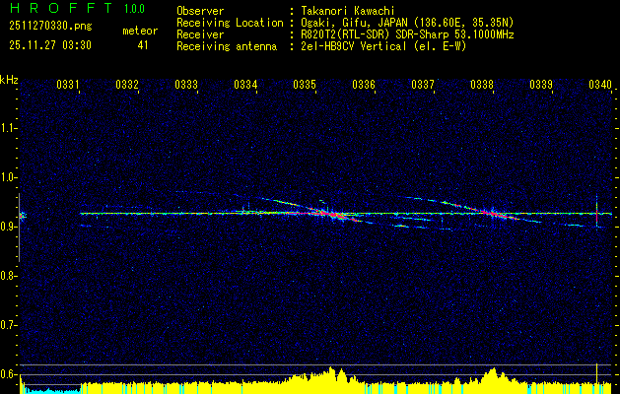Click the 0335 time marker

click(x=305, y=84)
